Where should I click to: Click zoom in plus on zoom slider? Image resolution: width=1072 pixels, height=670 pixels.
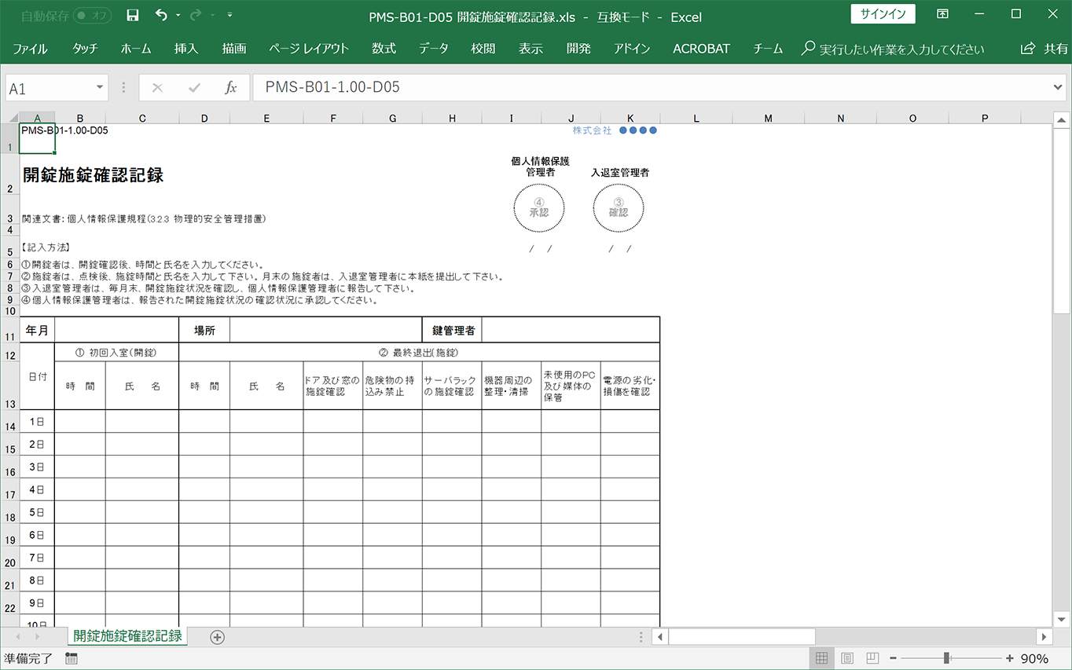pyautogui.click(x=1009, y=658)
